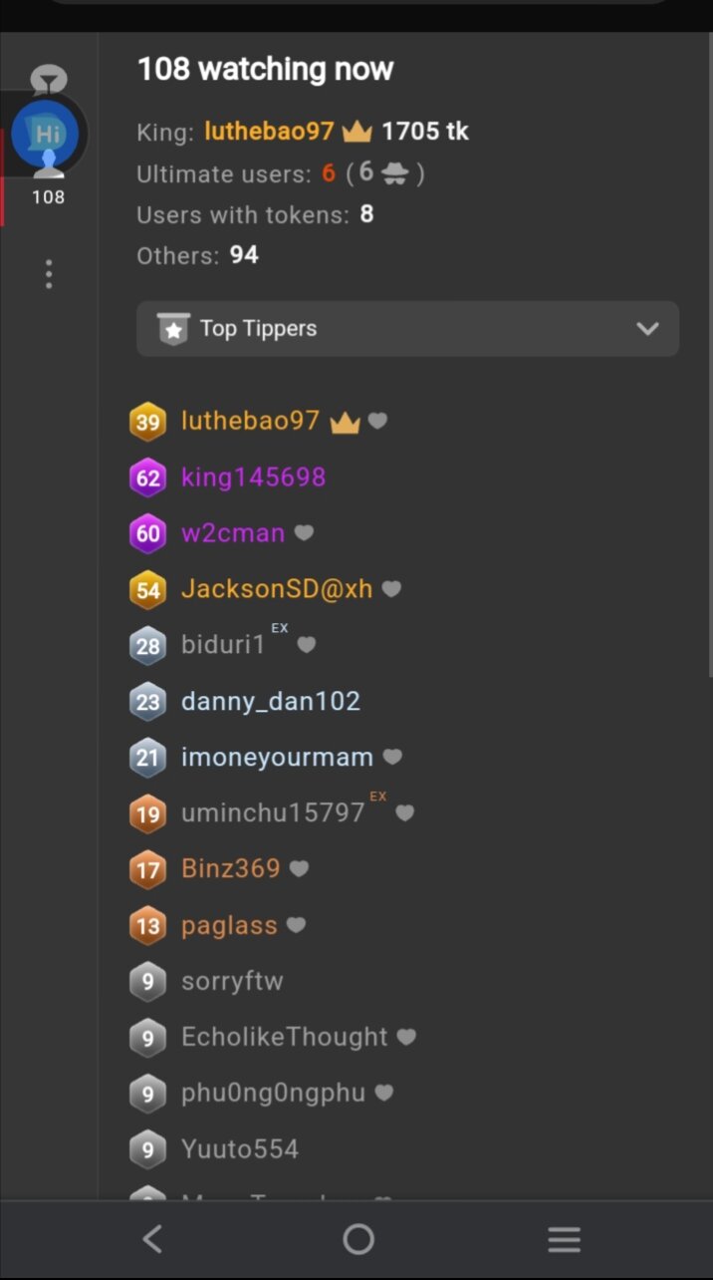
Task: Tap the heart icon next to JacksonSD@xh
Action: [x=391, y=589]
